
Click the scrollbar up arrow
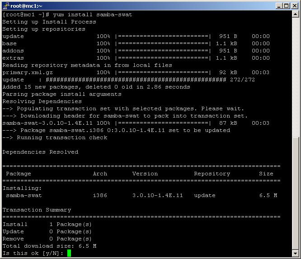click(x=295, y=14)
